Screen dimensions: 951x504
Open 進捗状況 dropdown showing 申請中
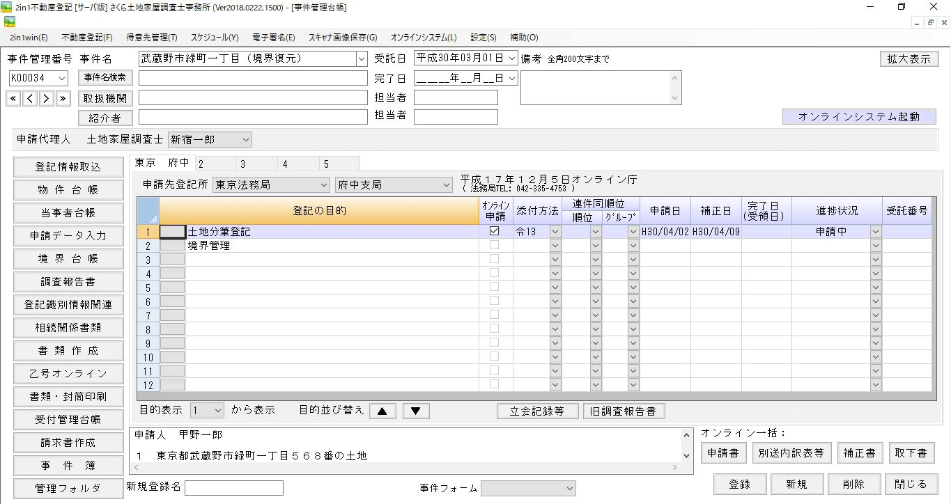pyautogui.click(x=876, y=232)
